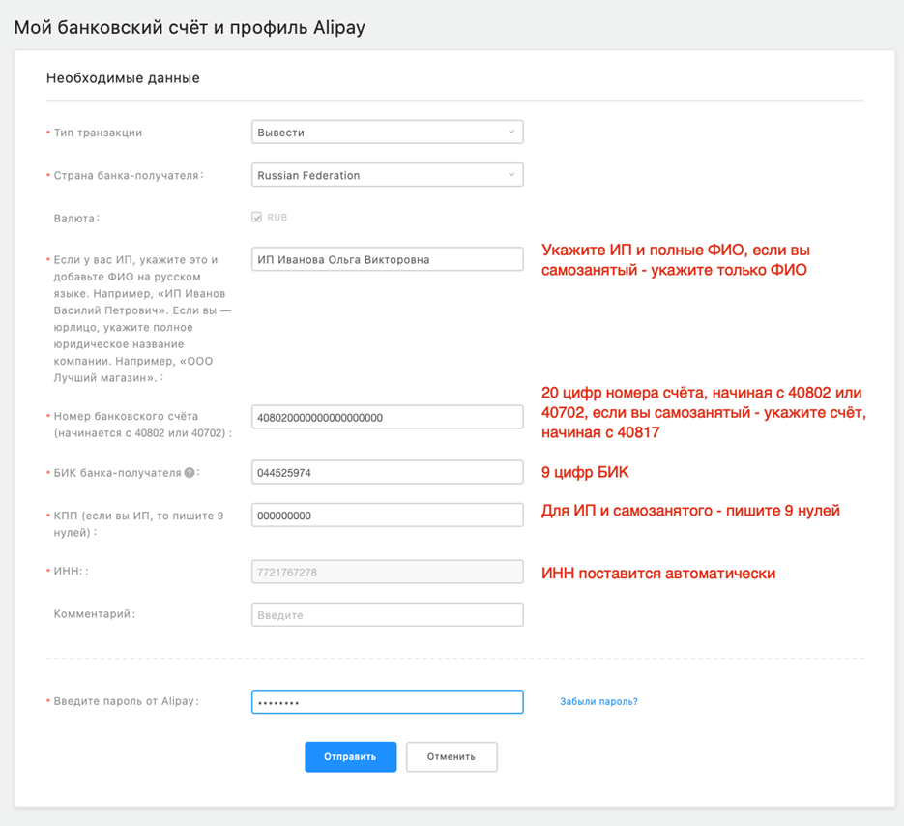This screenshot has width=904, height=826.
Task: Click the help icon next to БИК банка-получателя
Action: 190,473
